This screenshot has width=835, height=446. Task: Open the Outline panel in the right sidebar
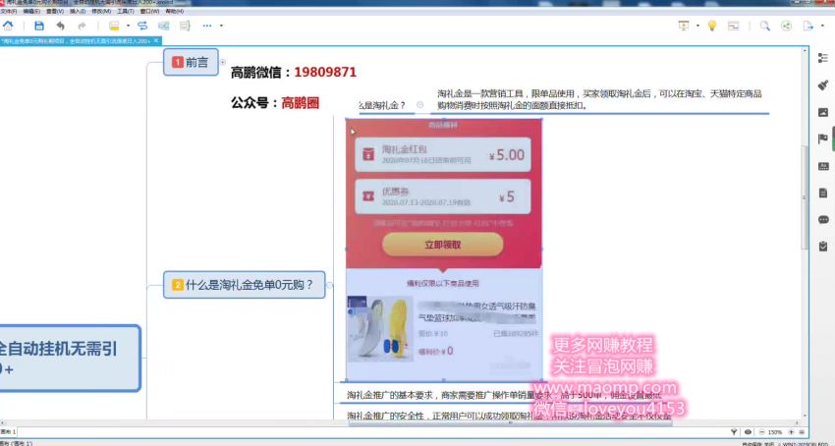[x=823, y=58]
